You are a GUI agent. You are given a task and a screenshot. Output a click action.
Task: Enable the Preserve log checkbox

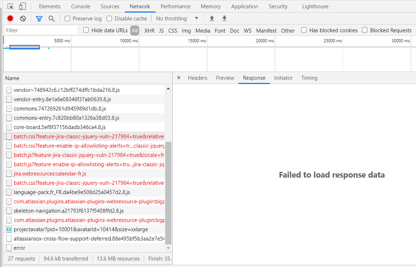point(67,19)
